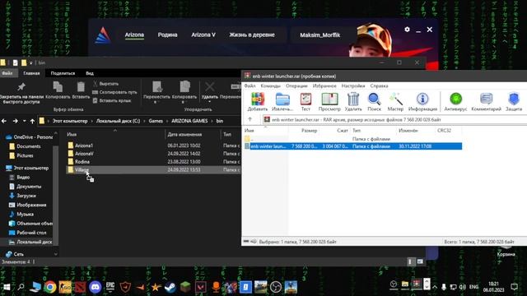Screen dimensions: 527x296
Task: Click Вырезать in Explorer ribbon
Action: (x=105, y=84)
